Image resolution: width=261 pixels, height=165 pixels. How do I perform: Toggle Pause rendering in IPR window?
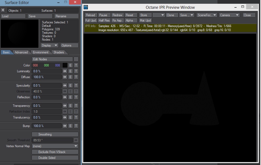[104, 15]
